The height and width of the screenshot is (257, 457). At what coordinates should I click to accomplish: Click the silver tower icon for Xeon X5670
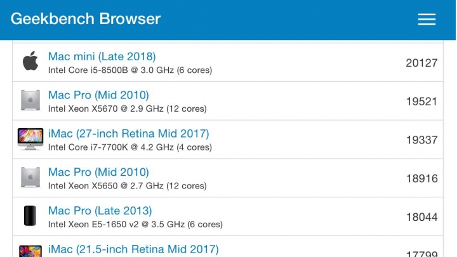click(x=30, y=100)
